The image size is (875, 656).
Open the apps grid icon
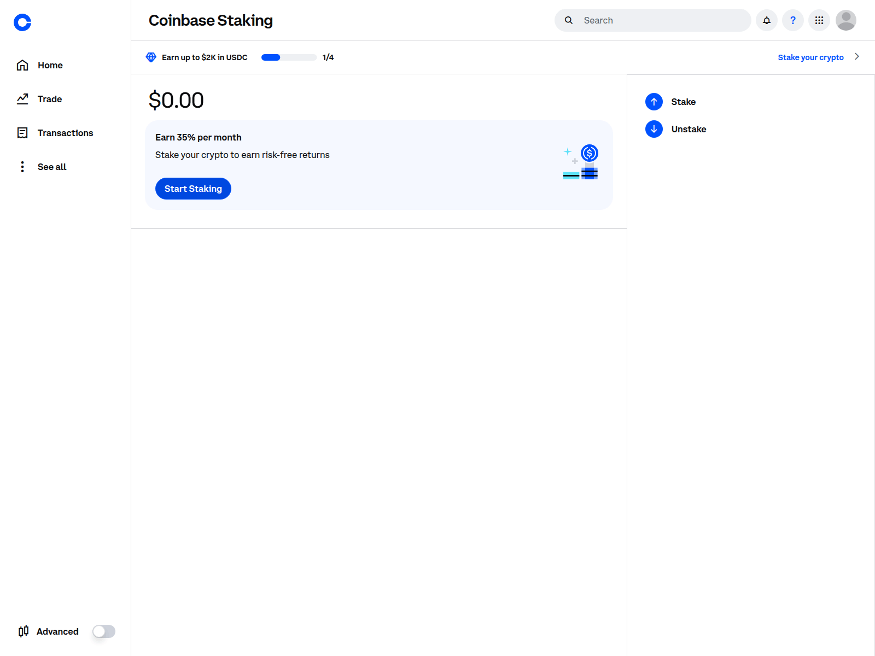pos(819,20)
